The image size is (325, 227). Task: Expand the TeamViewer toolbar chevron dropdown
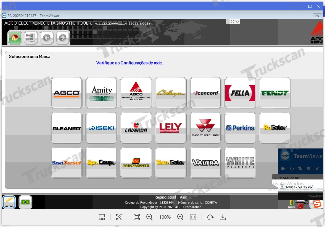click(237, 22)
